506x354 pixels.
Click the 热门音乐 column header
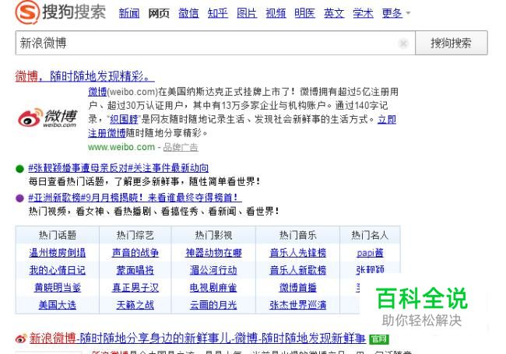click(298, 236)
